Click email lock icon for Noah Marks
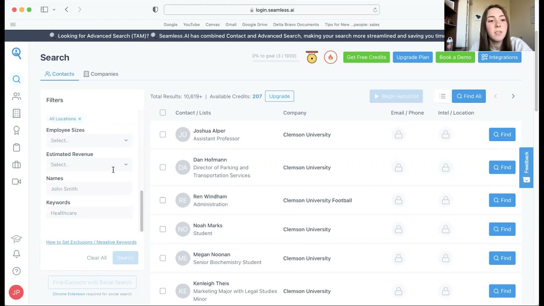Viewport: 544px width, 306px height. coord(399,229)
